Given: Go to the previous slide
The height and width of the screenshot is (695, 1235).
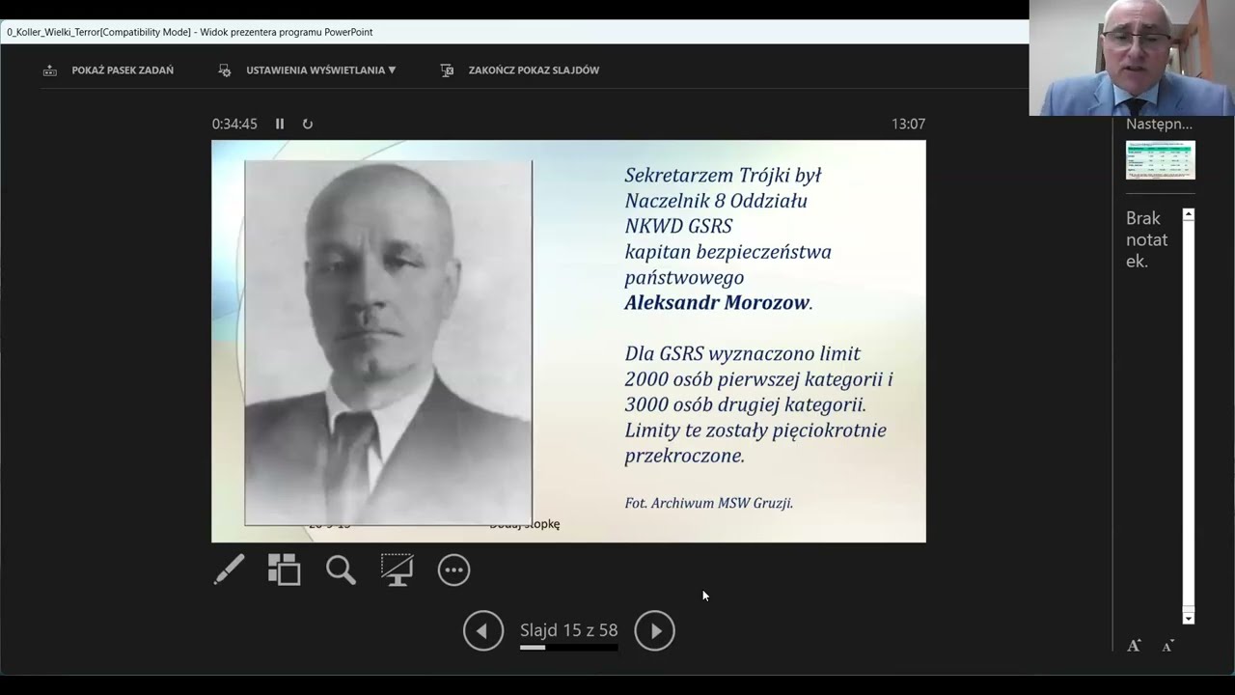Looking at the screenshot, I should pyautogui.click(x=483, y=630).
